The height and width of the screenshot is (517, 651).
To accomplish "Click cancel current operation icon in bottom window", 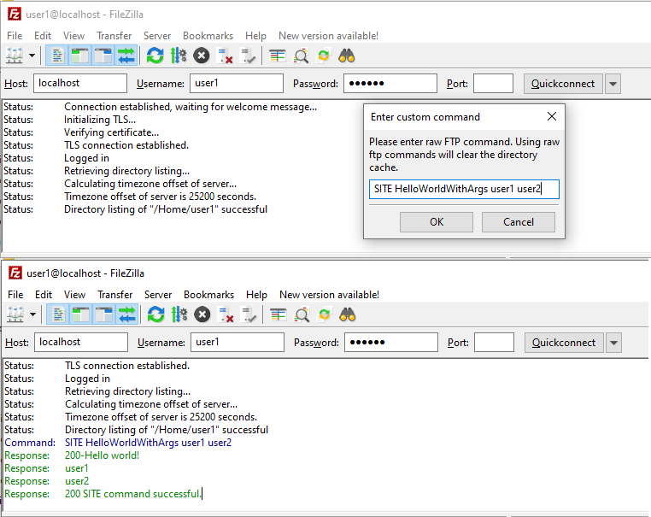I will click(202, 314).
